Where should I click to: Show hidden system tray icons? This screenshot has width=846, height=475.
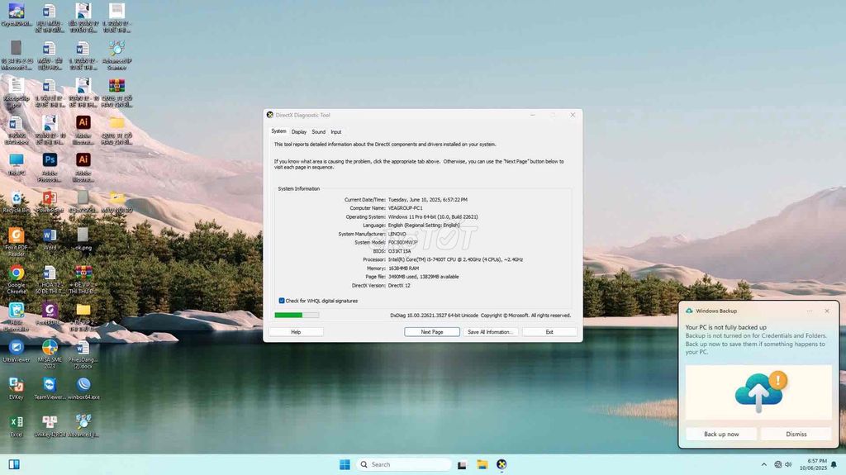(x=763, y=464)
